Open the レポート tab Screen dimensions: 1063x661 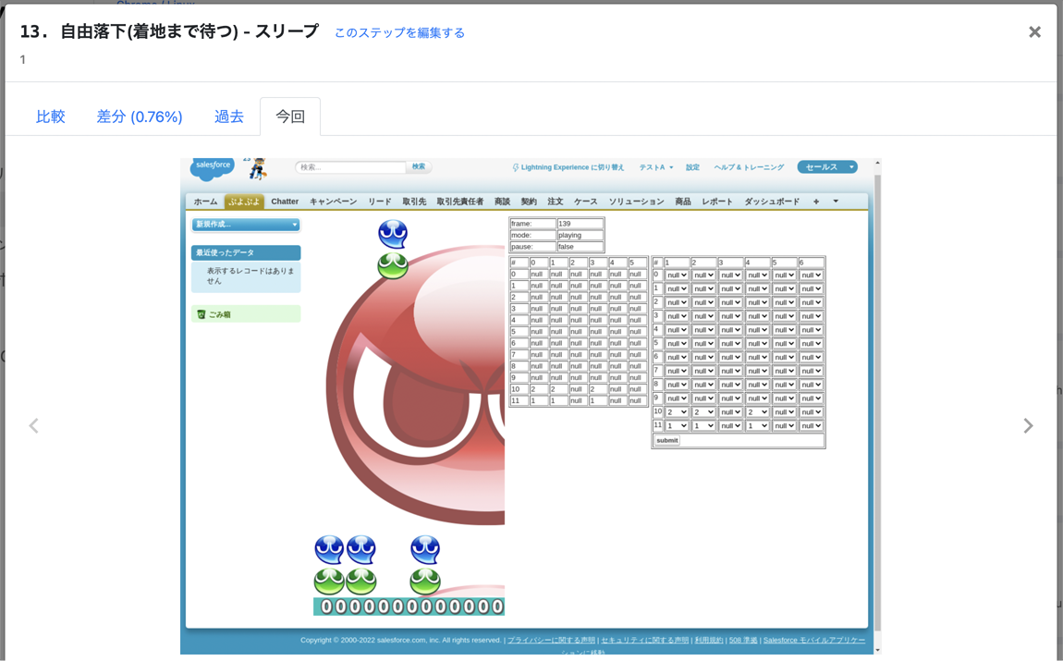pos(717,202)
